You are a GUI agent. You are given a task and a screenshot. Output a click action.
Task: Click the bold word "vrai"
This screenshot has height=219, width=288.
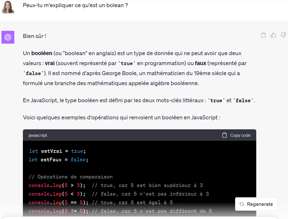pyautogui.click(x=49, y=63)
